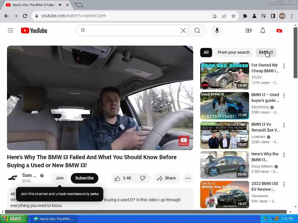298x223 pixels.
Task: Click the taskbar clock showing 5:41 PM
Action: click(x=287, y=219)
